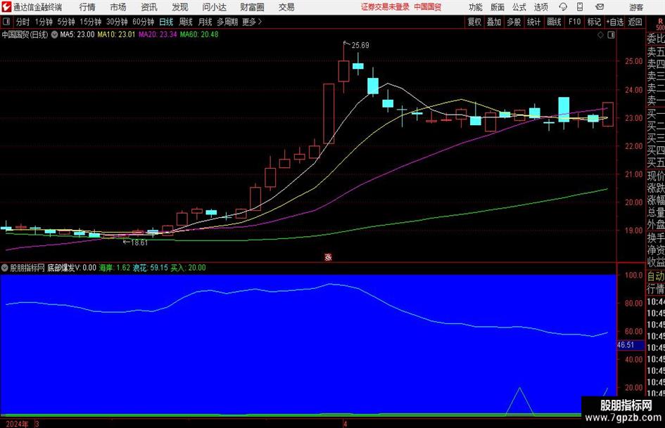Click the 返回 back button
665x428 pixels.
(x=635, y=22)
